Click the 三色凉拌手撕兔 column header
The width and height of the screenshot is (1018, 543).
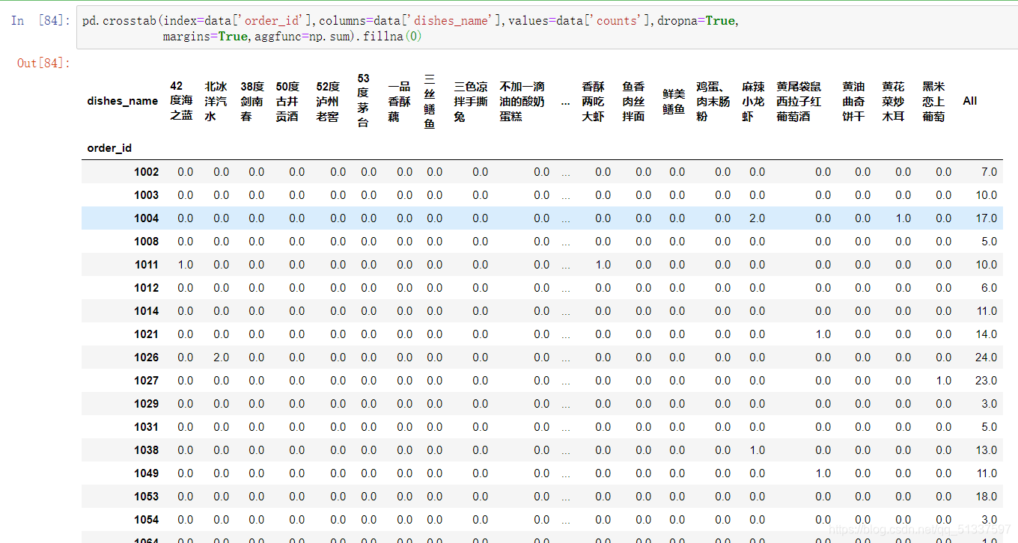click(x=471, y=101)
